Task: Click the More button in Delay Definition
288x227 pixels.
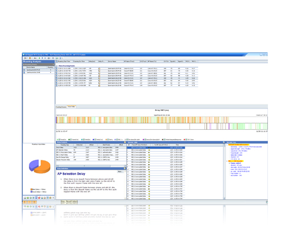Action: pos(120,172)
